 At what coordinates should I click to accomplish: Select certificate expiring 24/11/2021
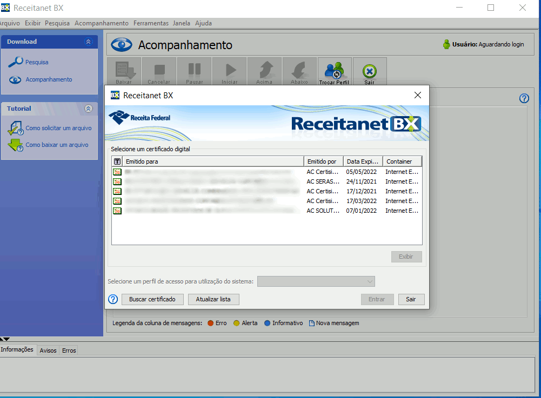266,181
